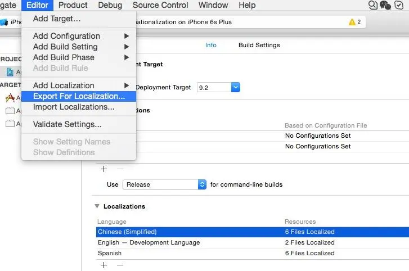Click the yellow warning triangle icon

click(352, 22)
